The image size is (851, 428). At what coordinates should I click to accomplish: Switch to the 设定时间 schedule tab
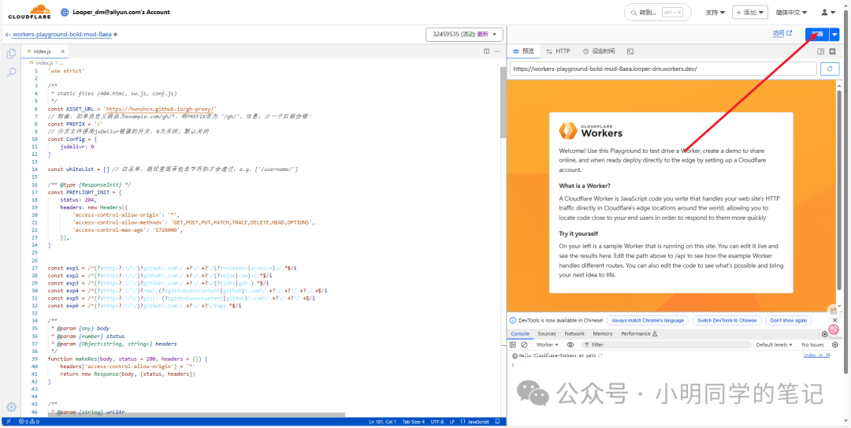599,51
